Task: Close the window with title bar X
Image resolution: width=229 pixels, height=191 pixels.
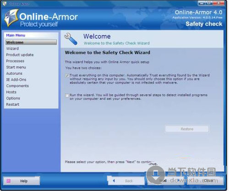Action: [218, 3]
